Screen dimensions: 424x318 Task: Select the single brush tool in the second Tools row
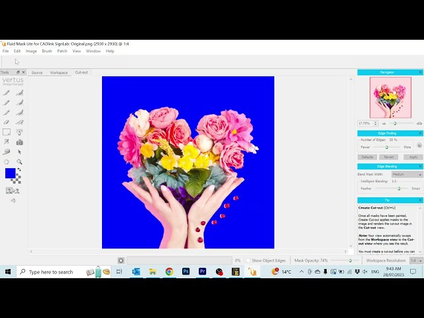(x=7, y=103)
